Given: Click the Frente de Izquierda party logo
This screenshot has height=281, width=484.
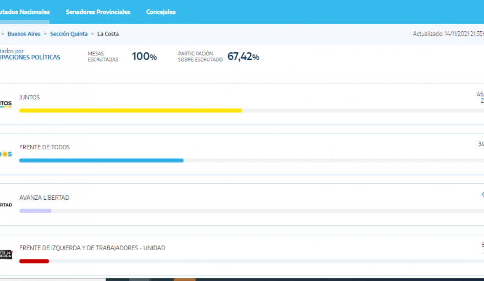Looking at the screenshot, I should click(x=5, y=255).
